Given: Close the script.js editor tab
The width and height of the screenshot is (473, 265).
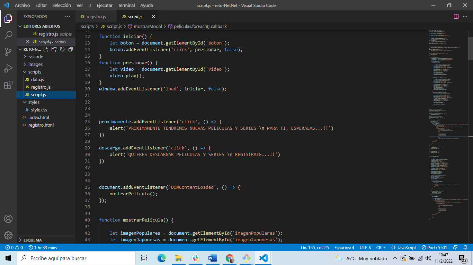Looking at the screenshot, I should (153, 17).
